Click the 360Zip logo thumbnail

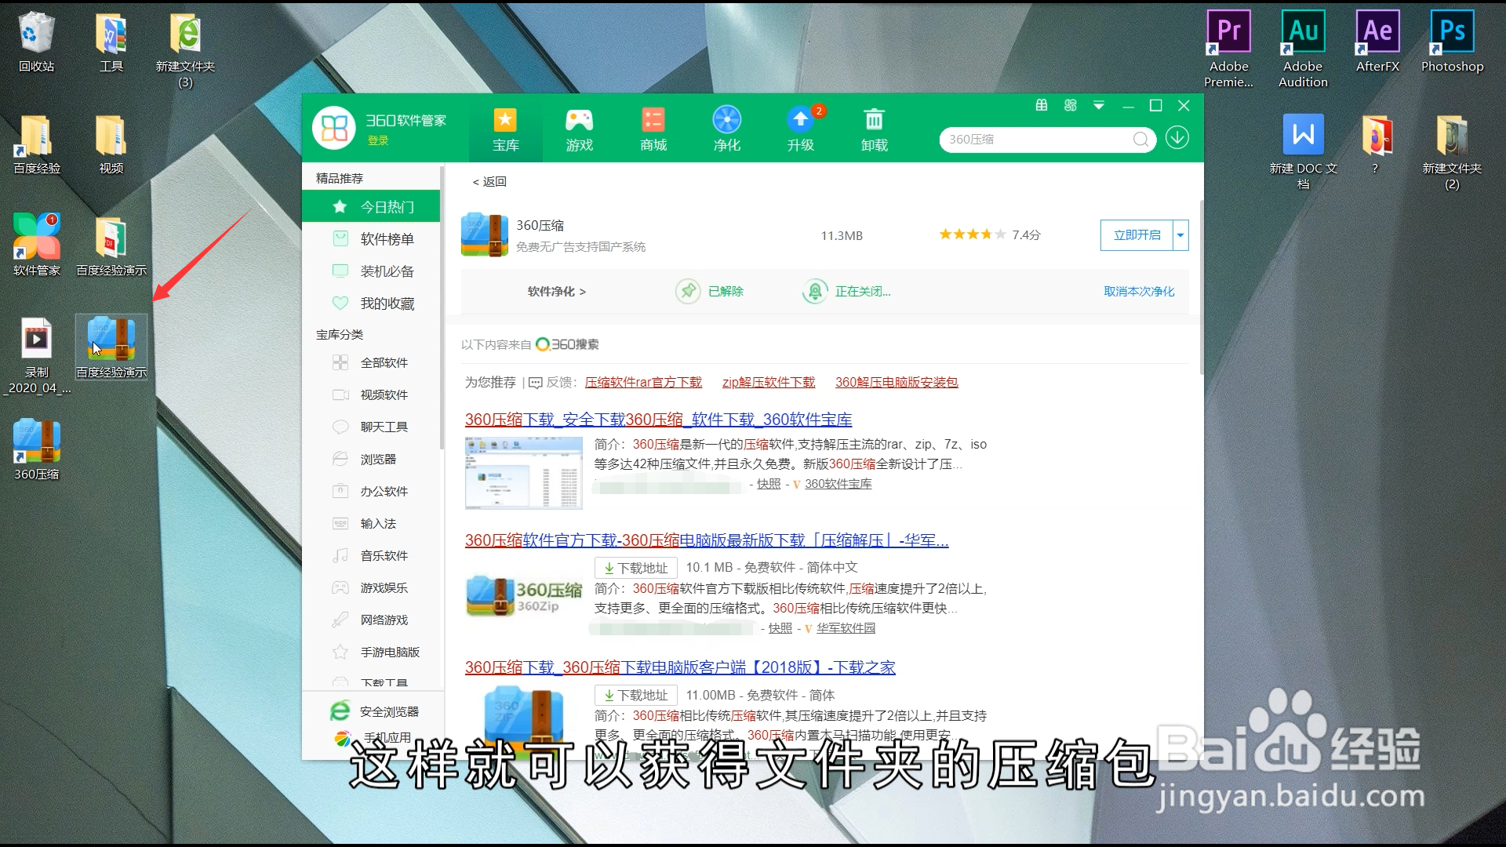tap(524, 597)
